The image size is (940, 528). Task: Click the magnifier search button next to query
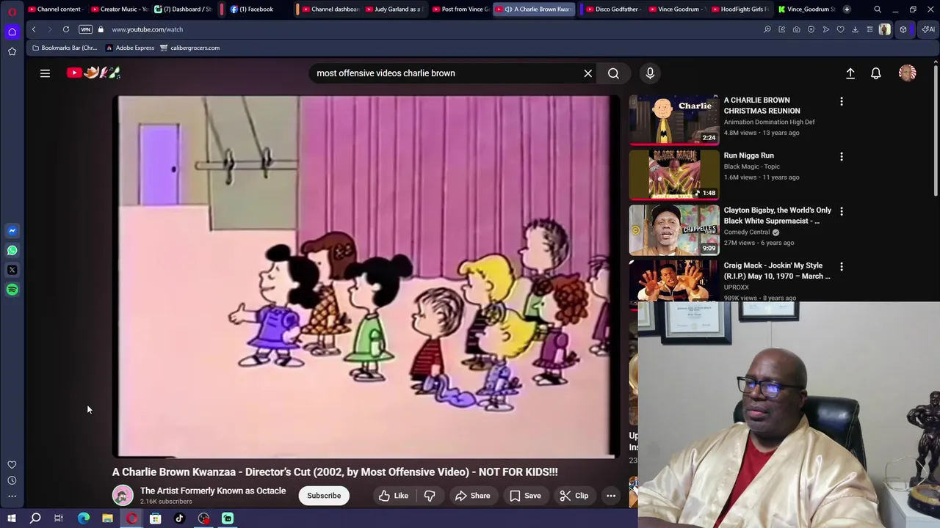613,73
